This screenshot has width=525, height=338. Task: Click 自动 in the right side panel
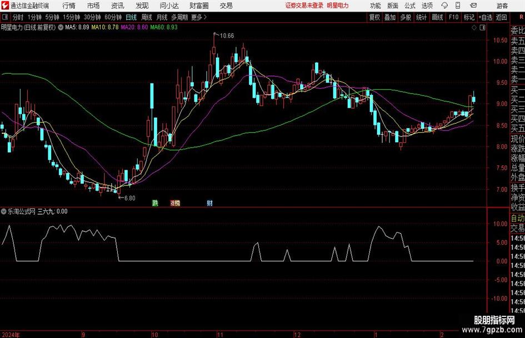click(x=518, y=218)
